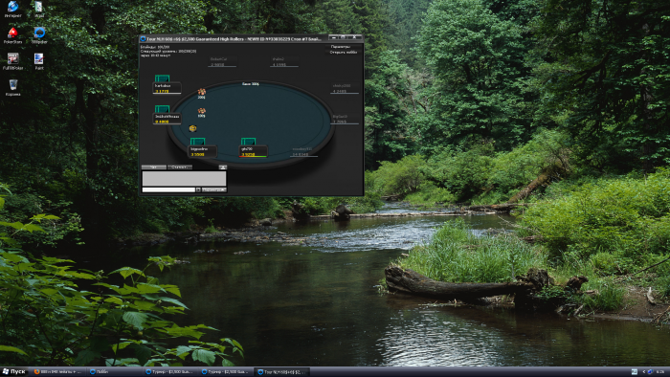The image size is (670, 377).
Task: Click the Блайнды info line in the table header
Action: [155, 47]
